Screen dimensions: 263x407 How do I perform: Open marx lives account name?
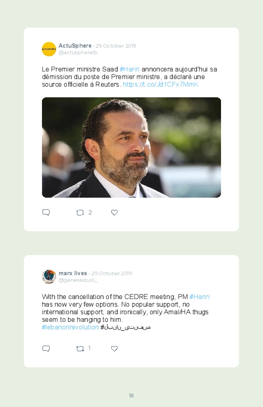[73, 273]
